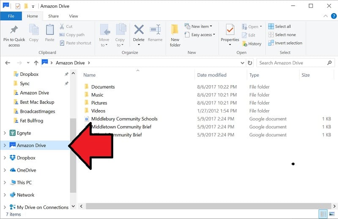Sort by the Type column header
The image size is (338, 219).
254,75
